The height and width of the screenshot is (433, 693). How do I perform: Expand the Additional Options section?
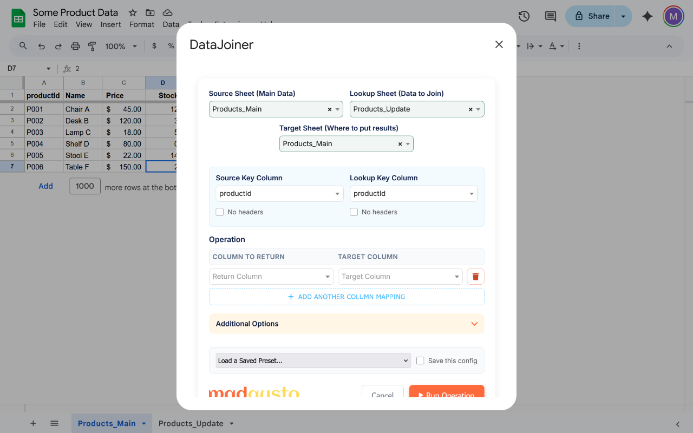pos(346,324)
